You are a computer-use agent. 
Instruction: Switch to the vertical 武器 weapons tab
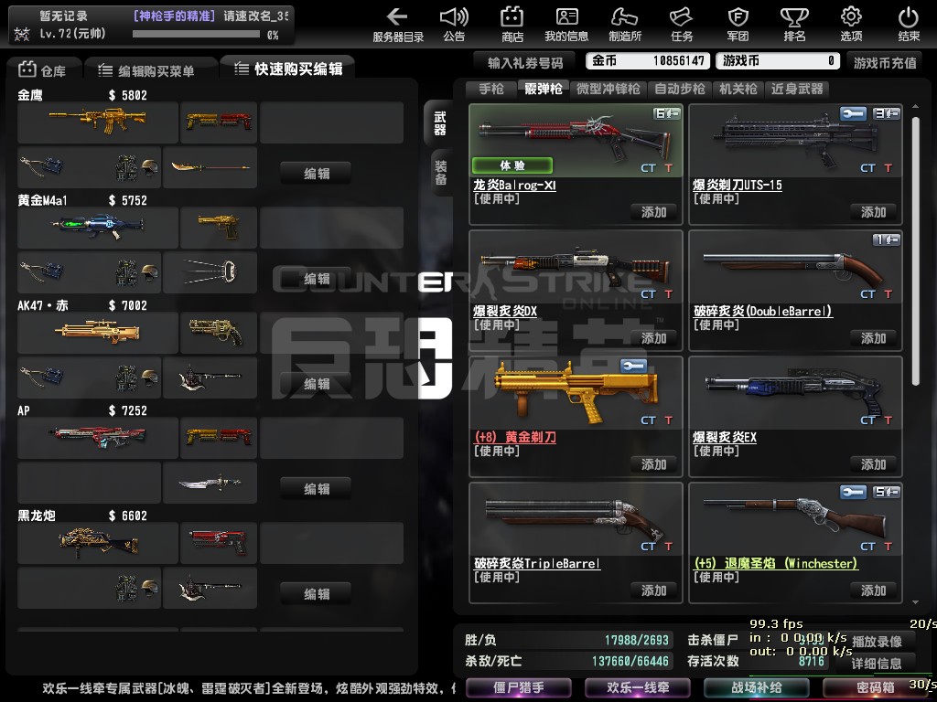(x=439, y=123)
